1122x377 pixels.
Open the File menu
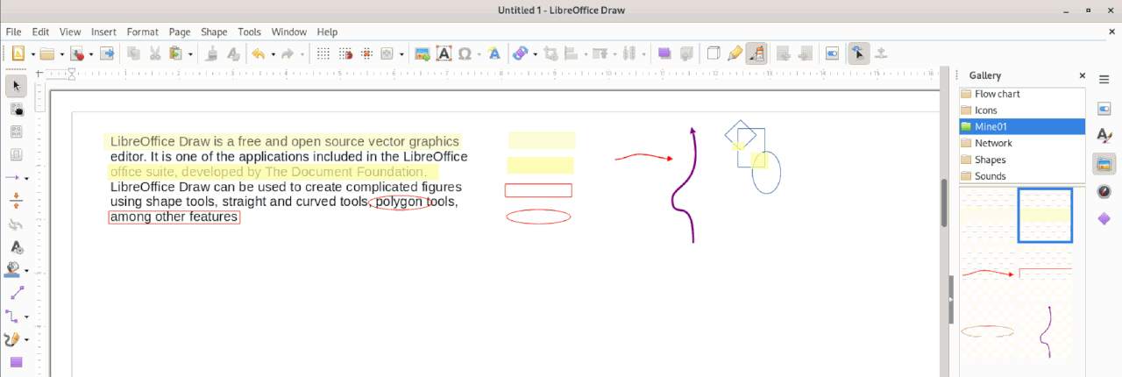[x=13, y=32]
